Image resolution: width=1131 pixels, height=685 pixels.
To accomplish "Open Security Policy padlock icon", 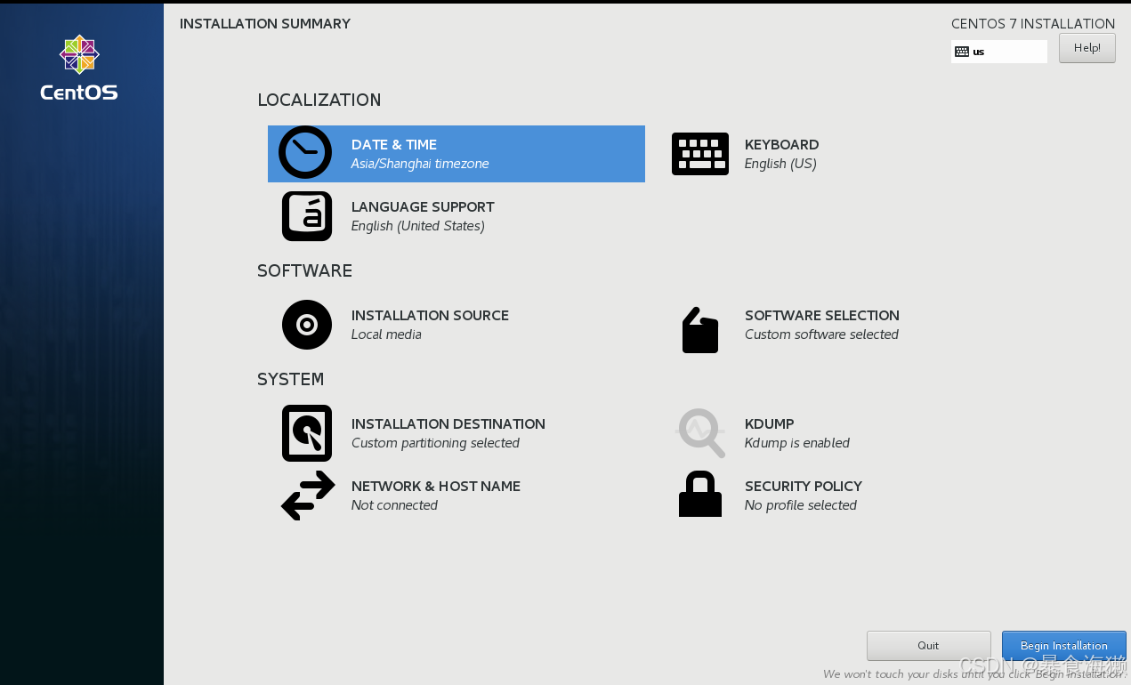I will tap(700, 494).
